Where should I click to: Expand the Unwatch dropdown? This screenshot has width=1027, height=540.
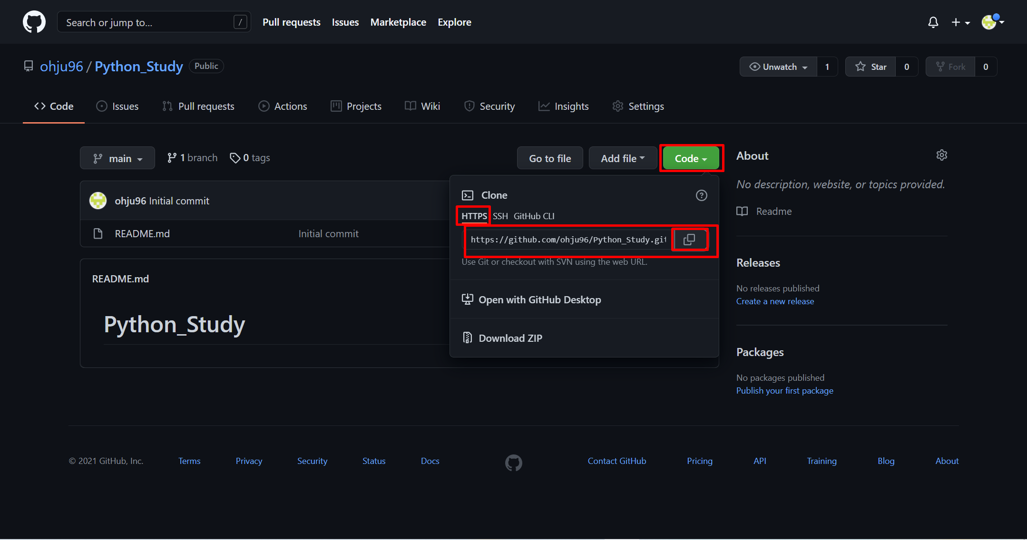778,67
